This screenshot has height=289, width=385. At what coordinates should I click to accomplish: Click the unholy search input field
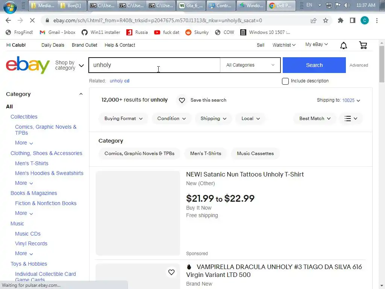pyautogui.click(x=155, y=65)
